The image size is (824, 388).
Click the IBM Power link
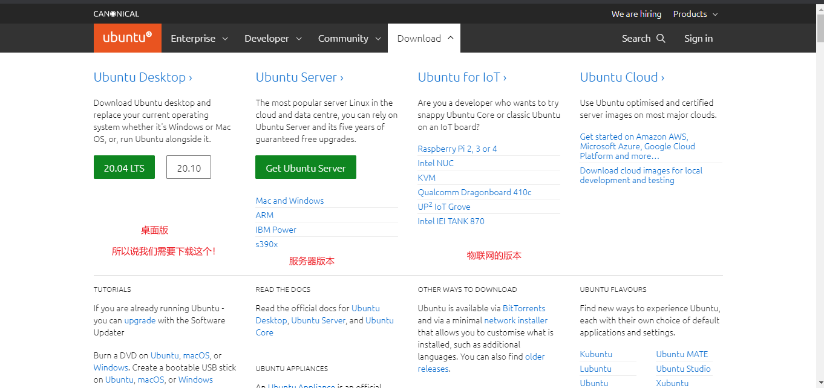pyautogui.click(x=276, y=230)
